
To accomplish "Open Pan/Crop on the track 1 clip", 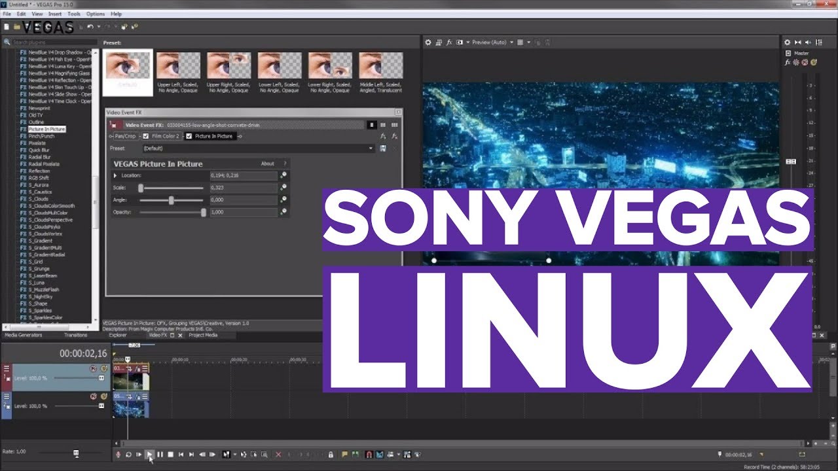I will [x=129, y=369].
